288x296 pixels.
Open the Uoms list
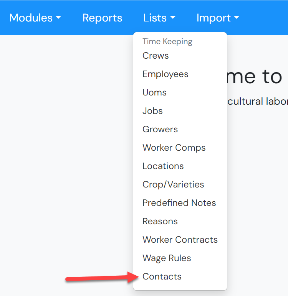pyautogui.click(x=180, y=92)
